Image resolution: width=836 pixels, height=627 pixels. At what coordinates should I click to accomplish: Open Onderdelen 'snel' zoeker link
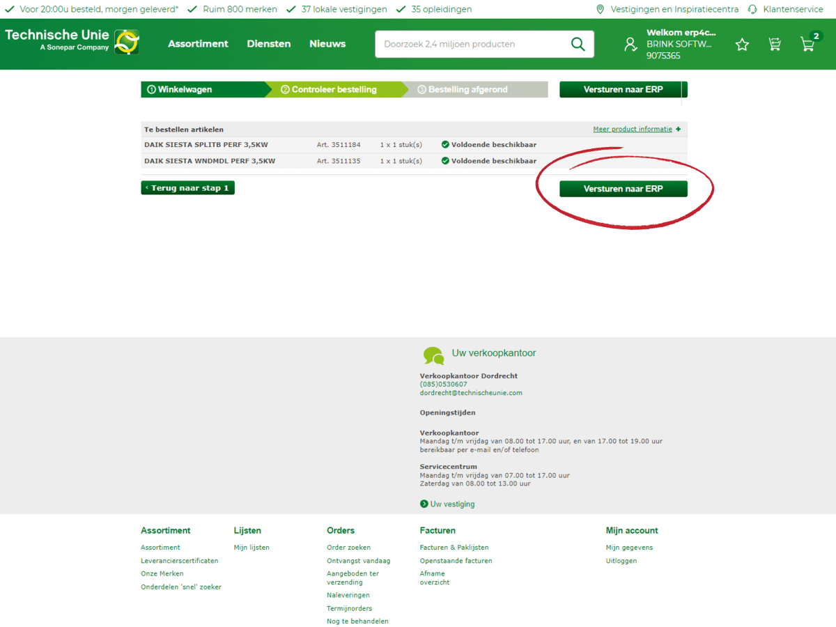coord(181,587)
